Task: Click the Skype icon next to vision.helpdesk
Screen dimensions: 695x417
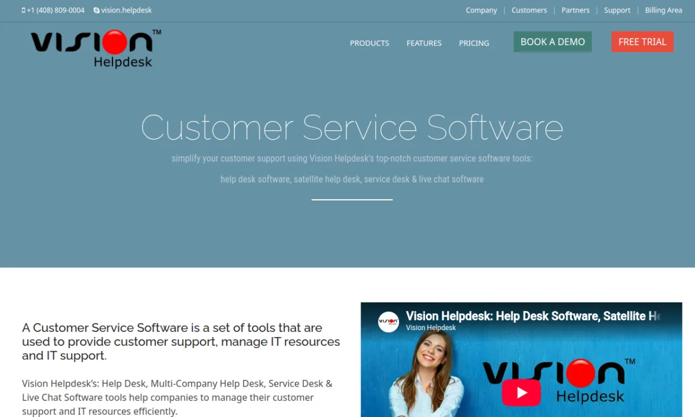Action: [97, 10]
